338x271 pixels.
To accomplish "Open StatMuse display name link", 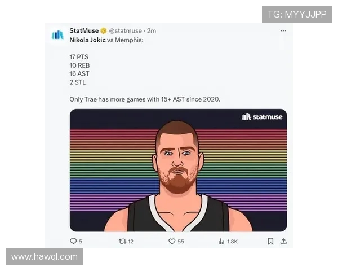I will click(84, 30).
